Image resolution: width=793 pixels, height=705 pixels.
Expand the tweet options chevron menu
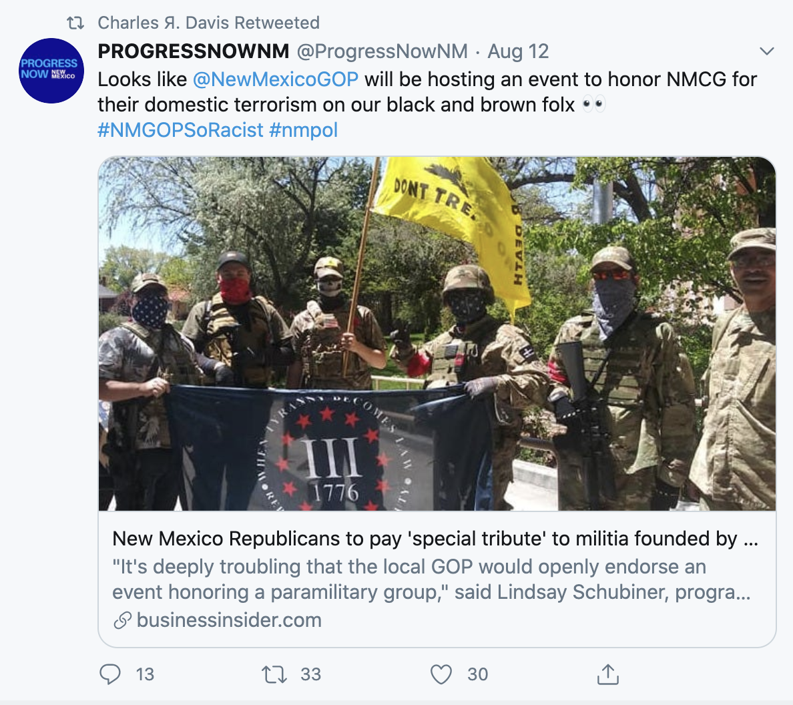(x=767, y=51)
